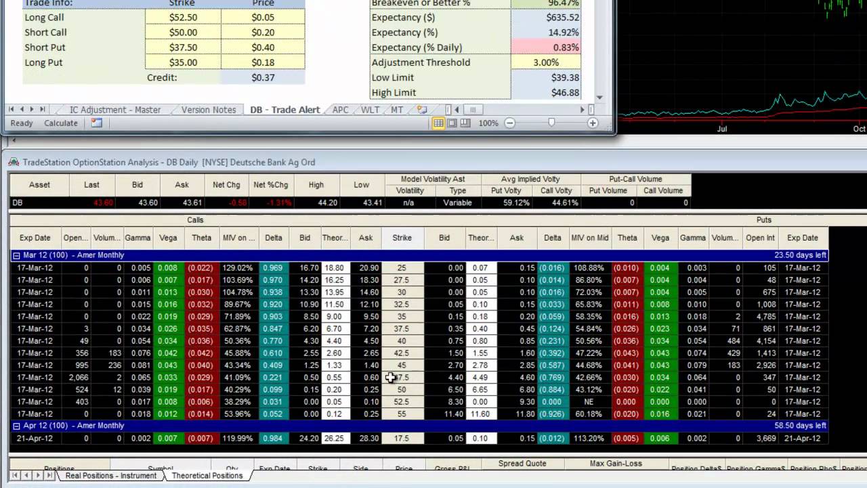Click the Variable volatility type cell

[458, 203]
